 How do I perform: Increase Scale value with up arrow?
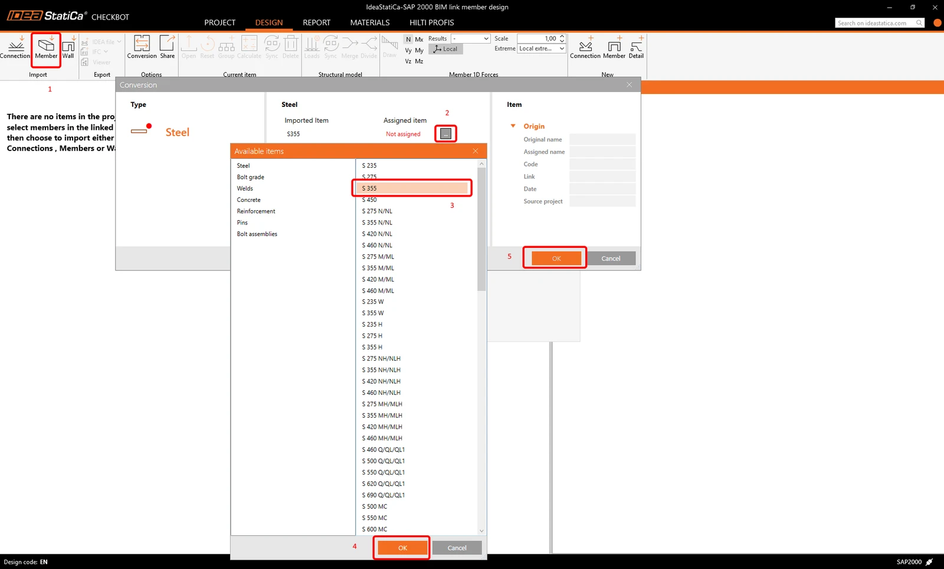[x=562, y=36]
